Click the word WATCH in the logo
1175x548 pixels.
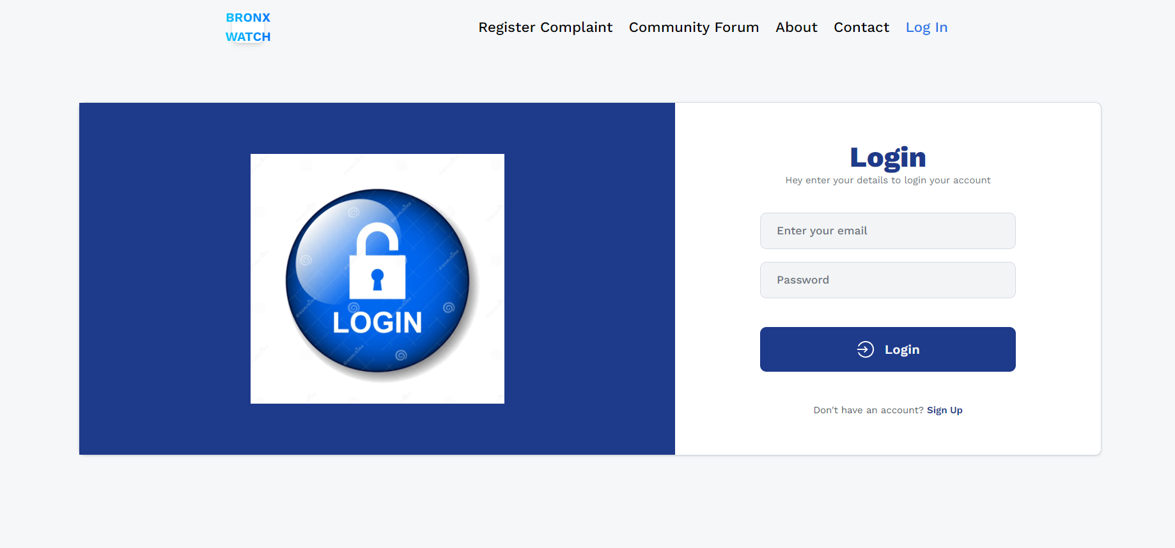click(248, 37)
